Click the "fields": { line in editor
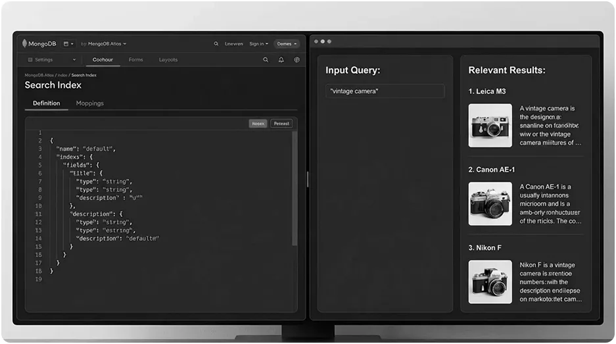Image resolution: width=616 pixels, height=344 pixels. coord(82,165)
